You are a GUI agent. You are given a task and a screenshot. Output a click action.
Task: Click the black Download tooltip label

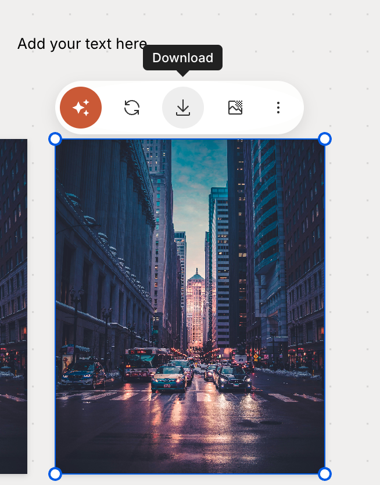pyautogui.click(x=182, y=58)
